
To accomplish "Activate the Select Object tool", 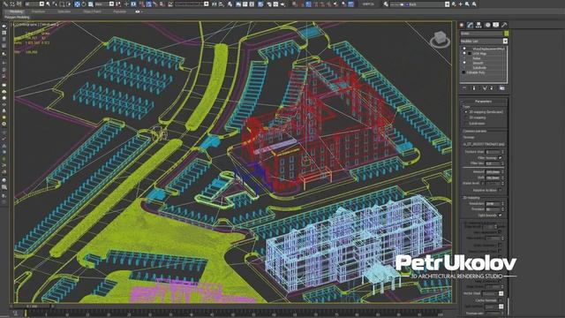I will tap(48, 4).
